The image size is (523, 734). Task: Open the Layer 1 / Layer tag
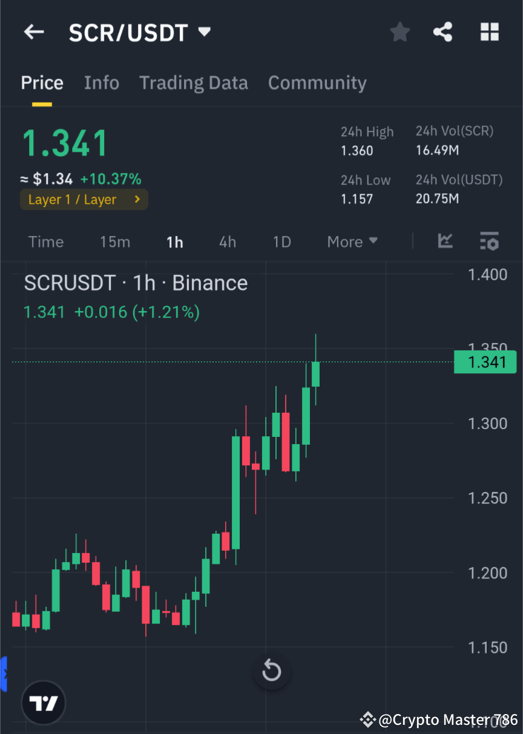[x=84, y=199]
